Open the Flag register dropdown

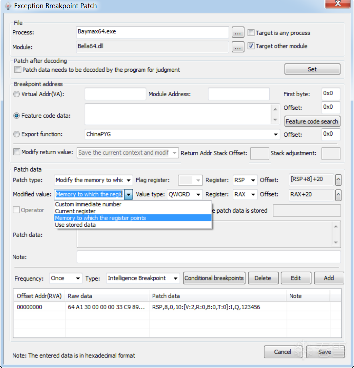[x=198, y=180]
